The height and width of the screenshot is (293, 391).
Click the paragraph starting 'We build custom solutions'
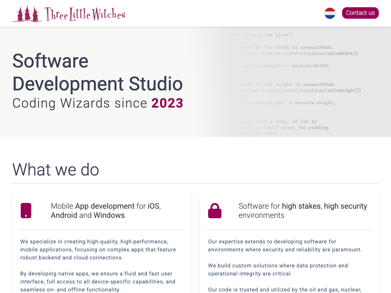[278, 269]
